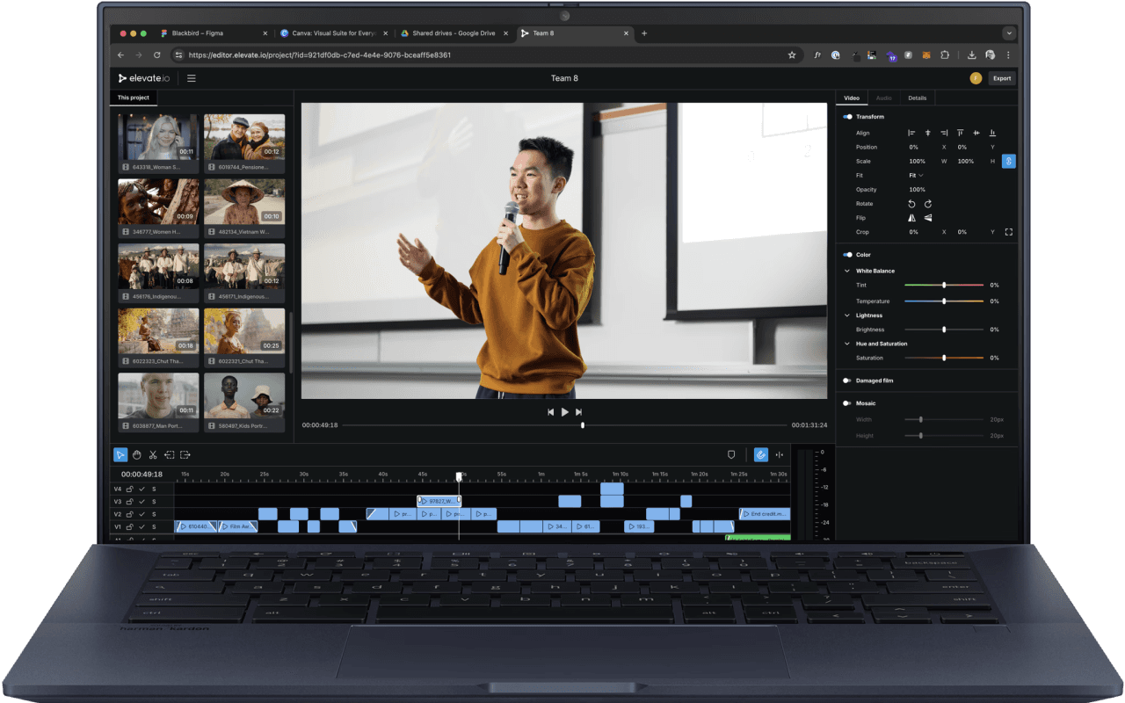Open the crop fullscreen icon next to Crop

1008,232
